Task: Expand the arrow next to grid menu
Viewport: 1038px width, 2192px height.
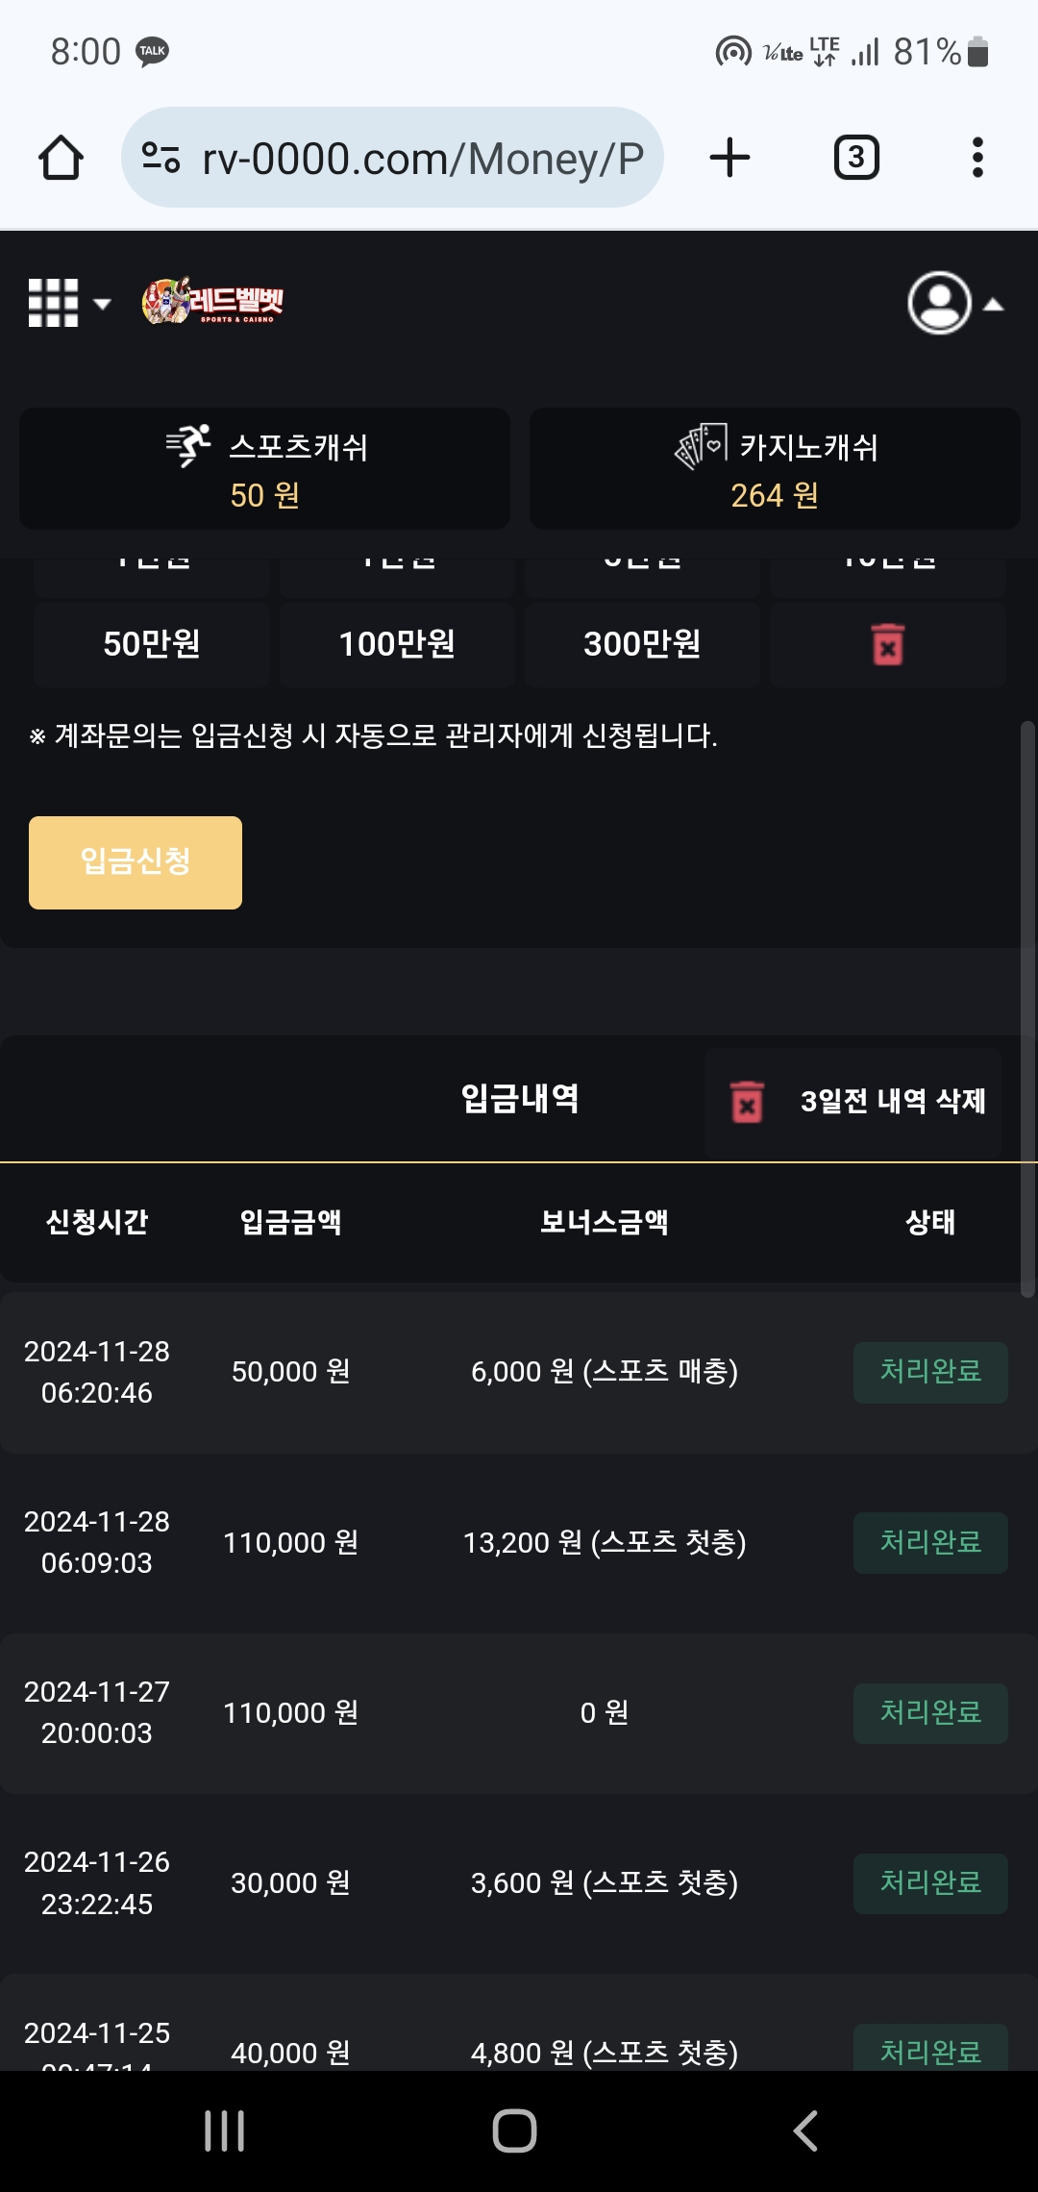Action: pos(102,305)
